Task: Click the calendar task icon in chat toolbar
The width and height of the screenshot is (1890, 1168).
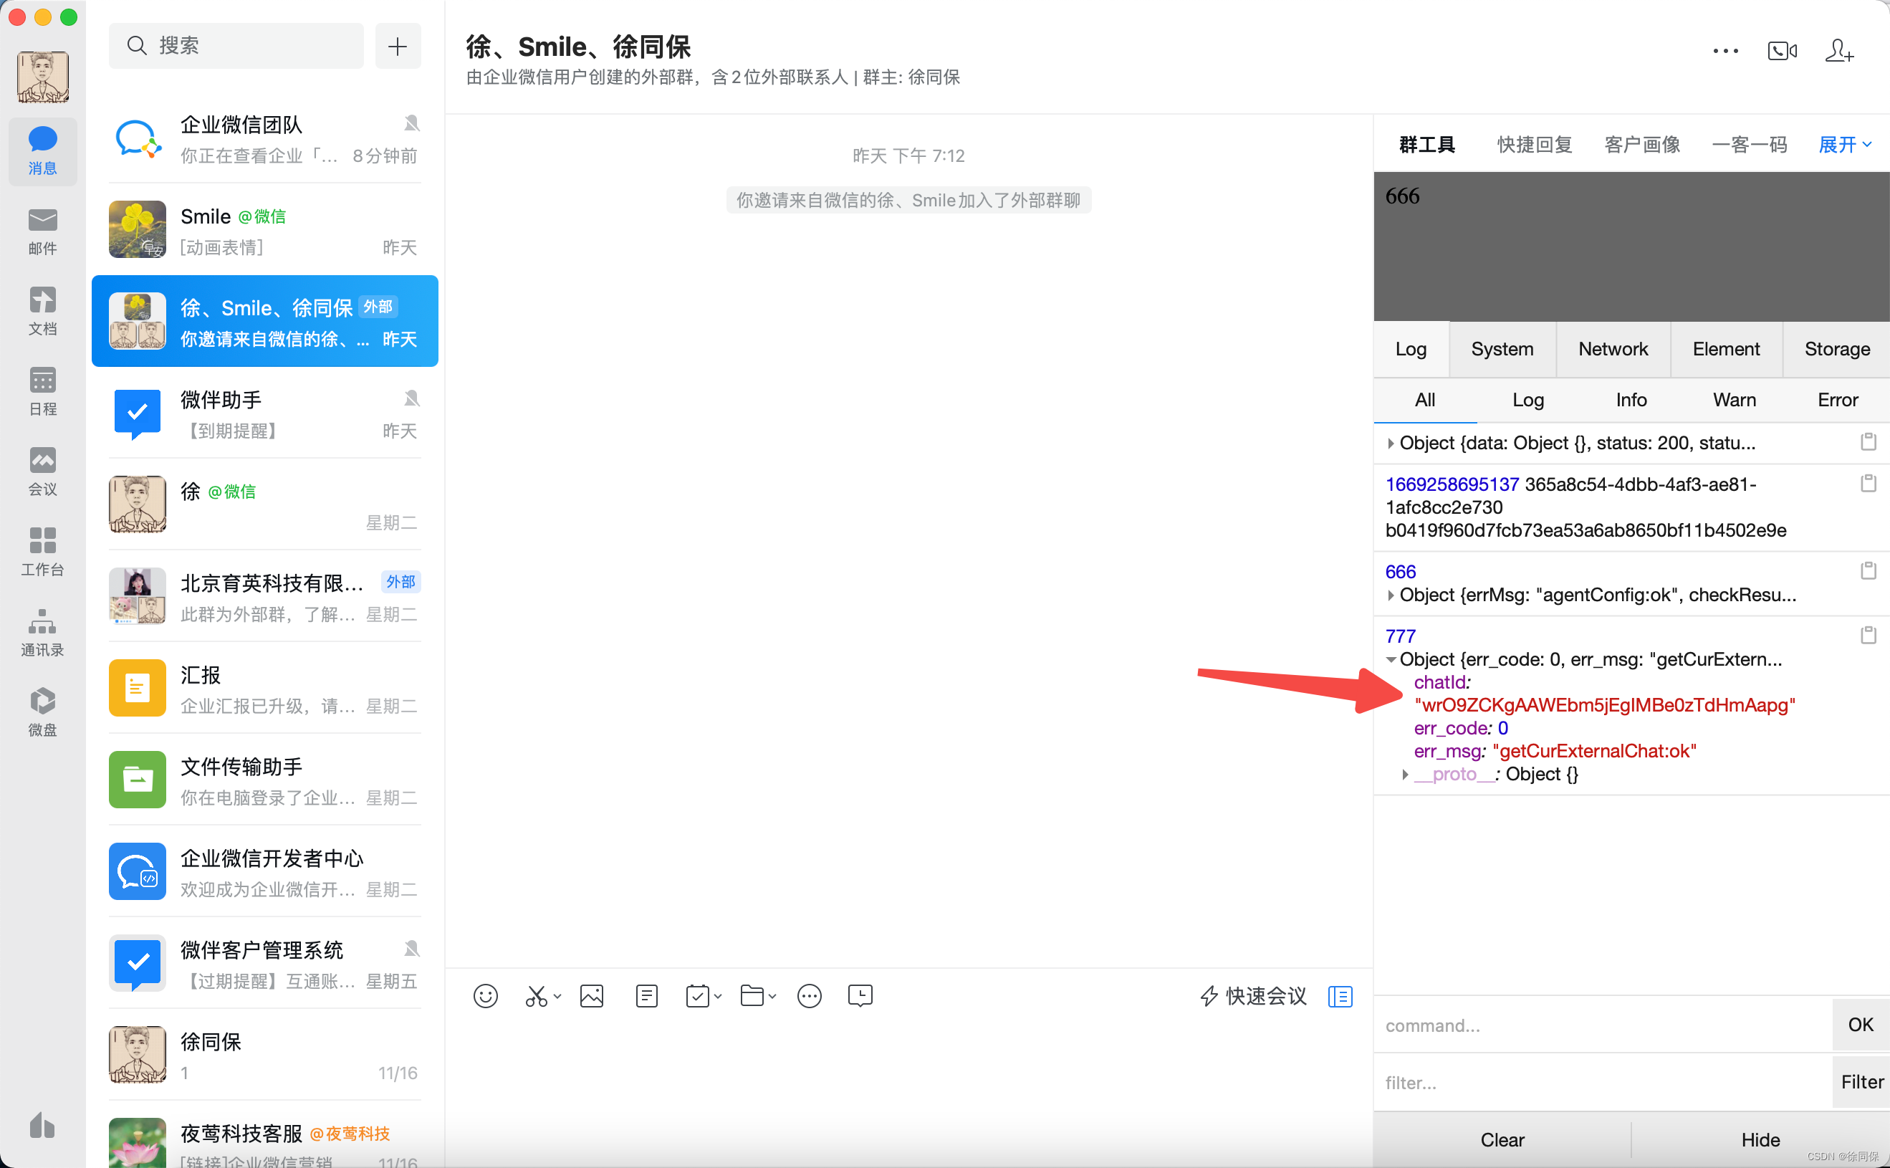Action: tap(697, 996)
